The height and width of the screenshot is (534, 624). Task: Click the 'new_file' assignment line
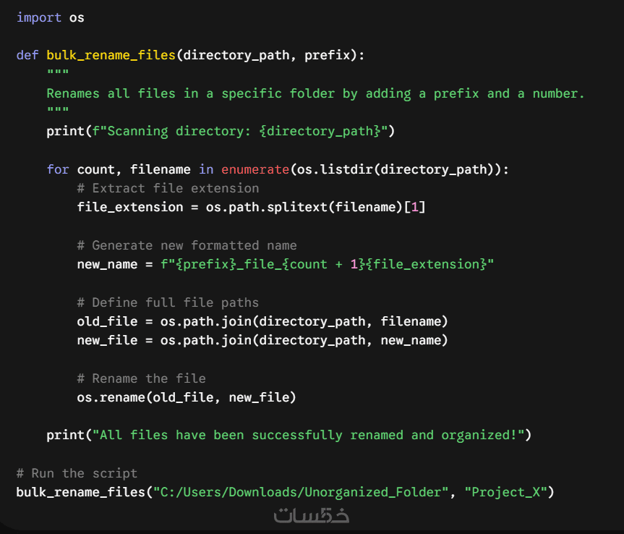click(262, 341)
